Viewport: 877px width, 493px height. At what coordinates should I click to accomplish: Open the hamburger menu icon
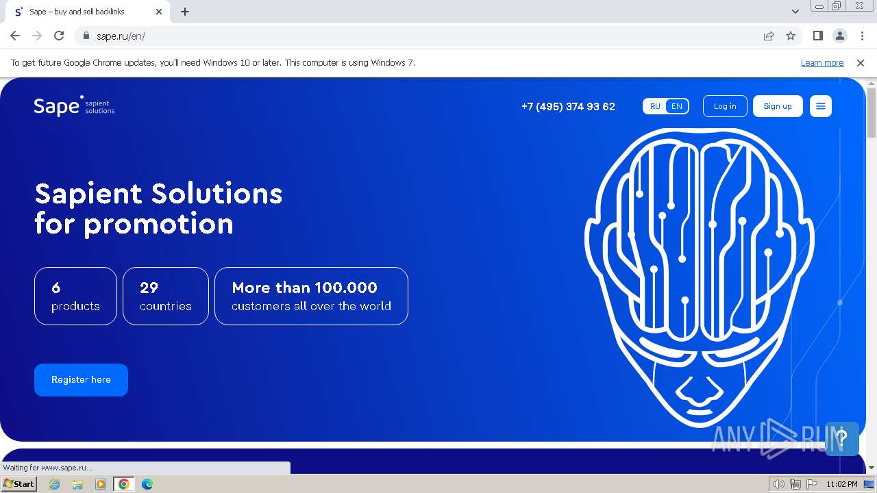(x=820, y=106)
